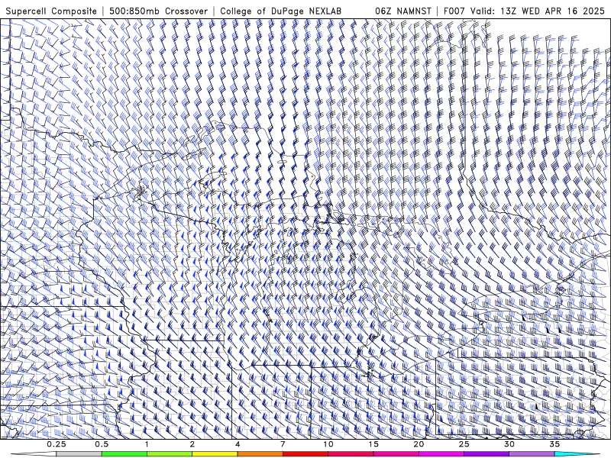The height and width of the screenshot is (458, 611).
Task: Click the '30' legend value
Action: [509, 444]
